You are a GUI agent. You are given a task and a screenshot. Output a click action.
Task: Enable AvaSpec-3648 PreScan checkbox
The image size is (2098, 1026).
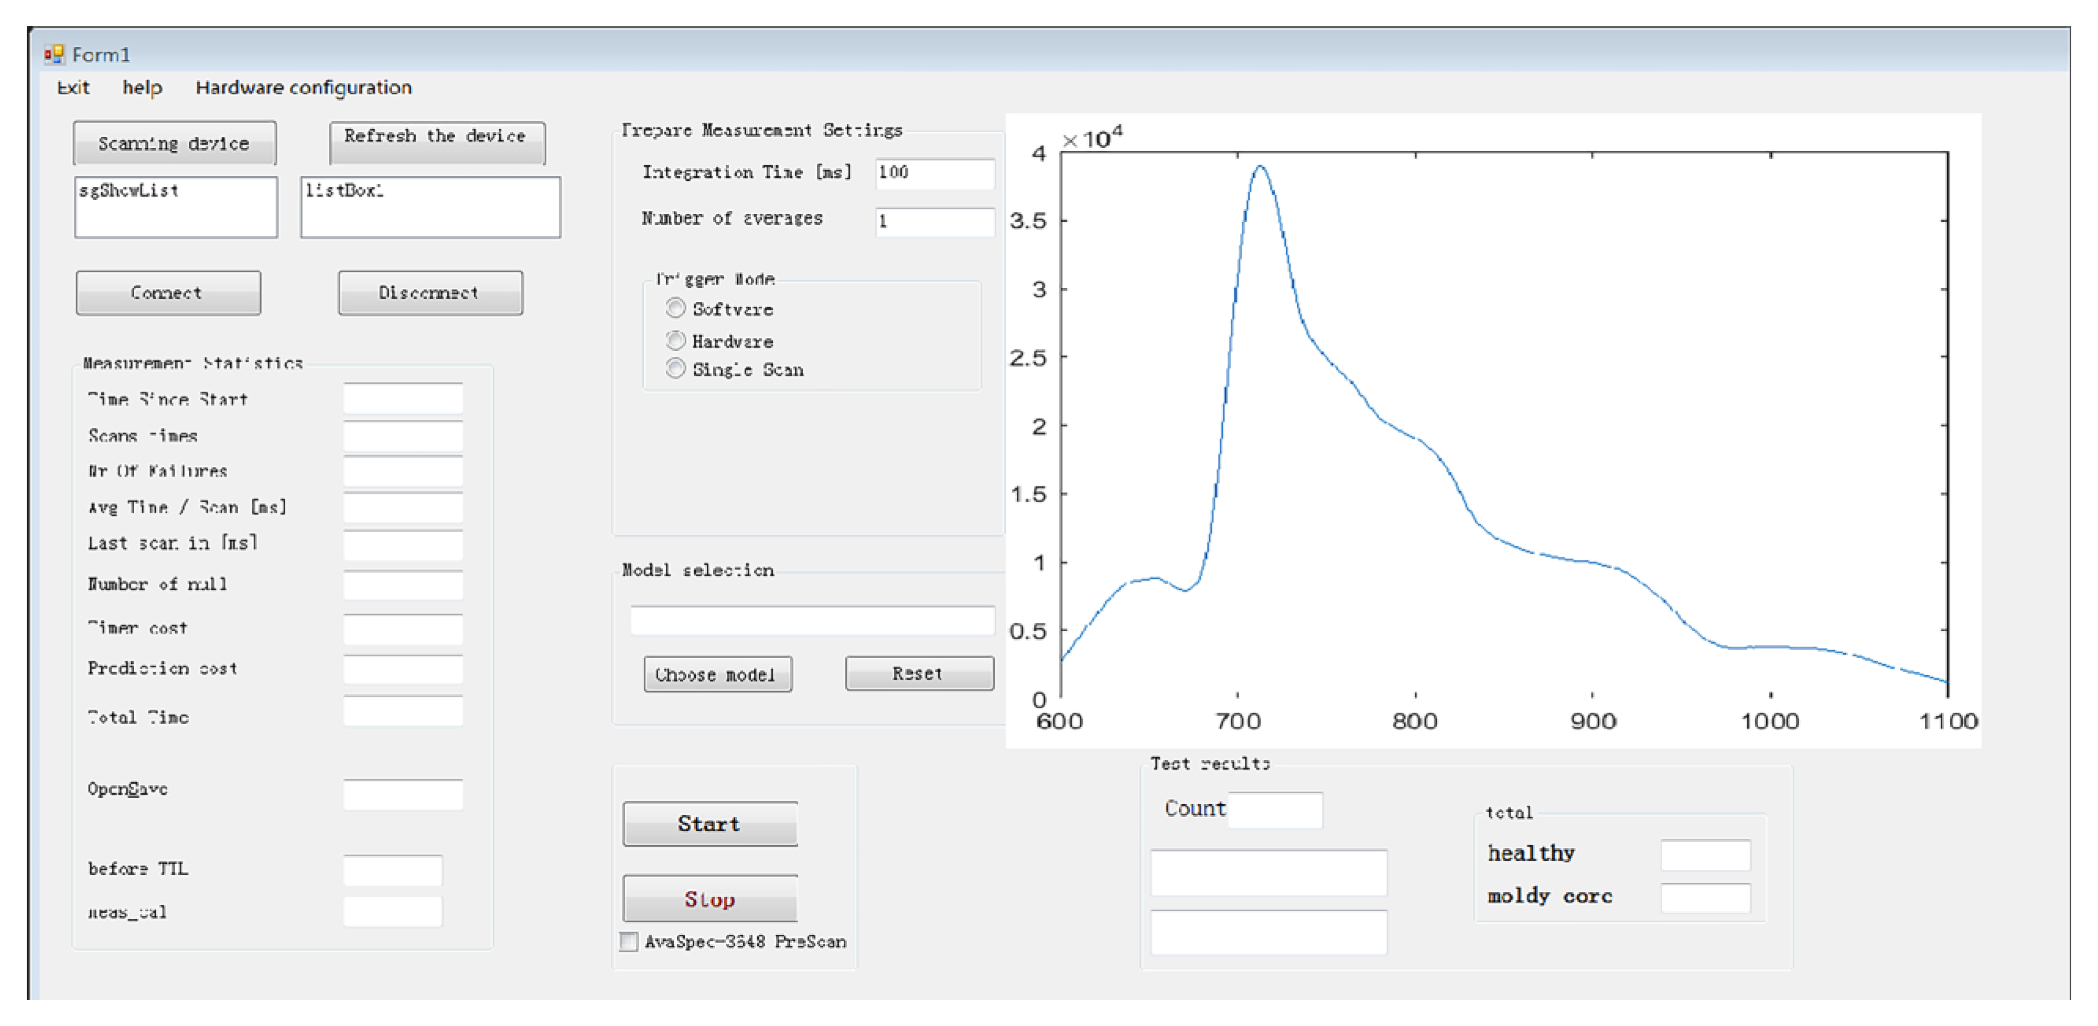629,941
